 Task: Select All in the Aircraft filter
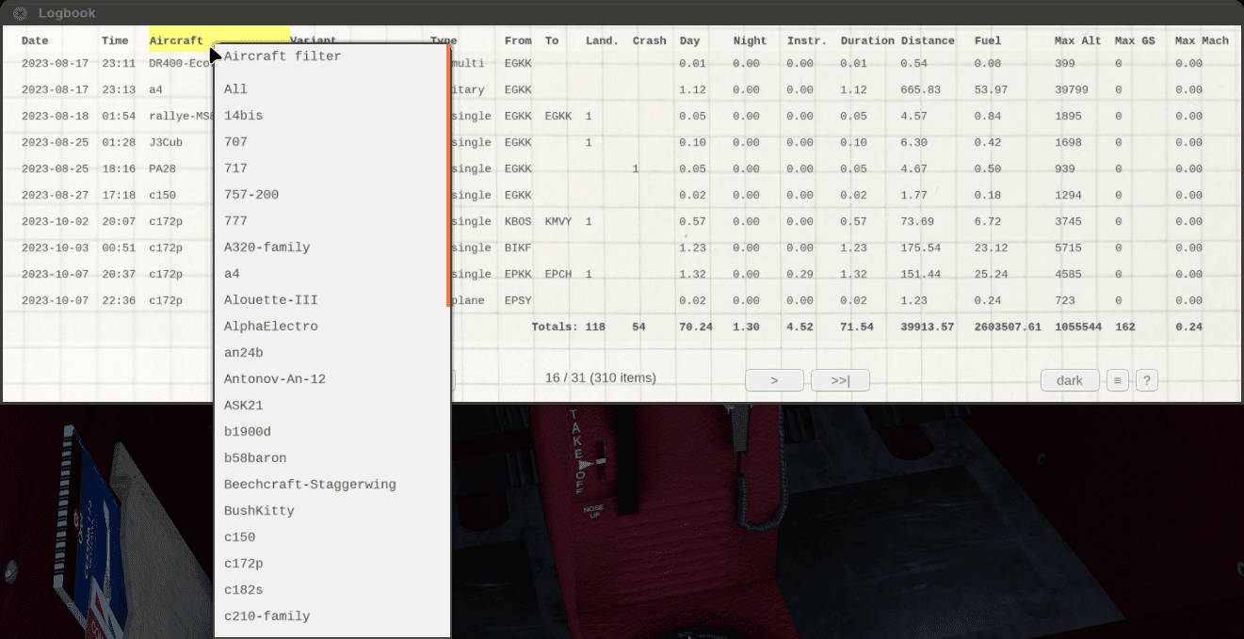[331, 88]
